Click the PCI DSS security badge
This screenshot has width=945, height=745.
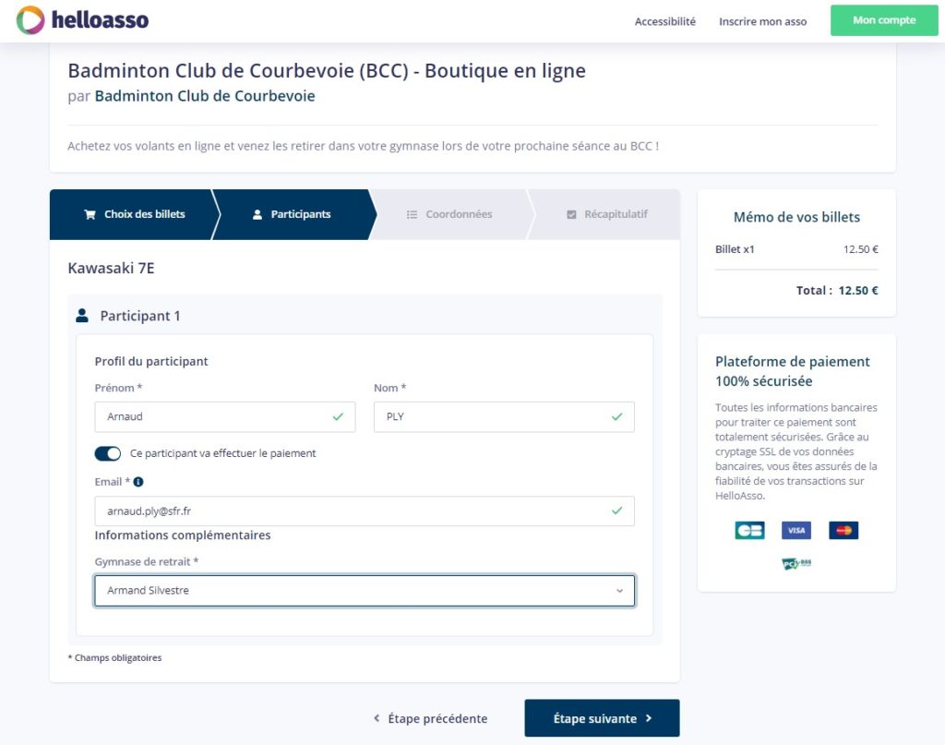pyautogui.click(x=796, y=563)
